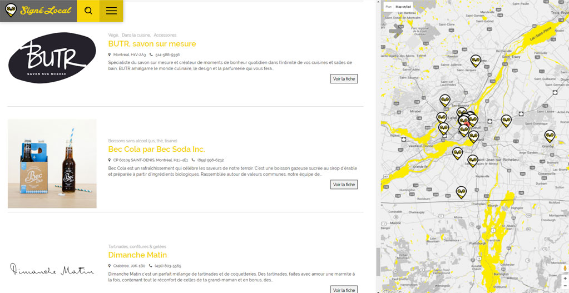Click the phone icon beside (450) 803-5565
The image size is (569, 293).
coord(151,266)
